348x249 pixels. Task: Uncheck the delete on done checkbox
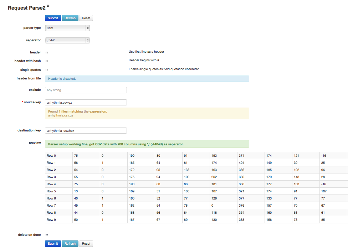point(47,234)
